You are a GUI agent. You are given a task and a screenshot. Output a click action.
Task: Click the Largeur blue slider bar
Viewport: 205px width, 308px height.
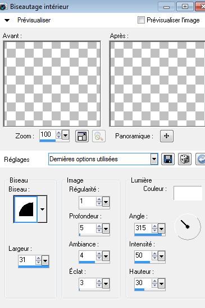tap(34, 267)
